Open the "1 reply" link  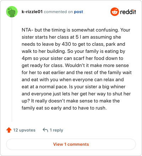[x=56, y=130]
